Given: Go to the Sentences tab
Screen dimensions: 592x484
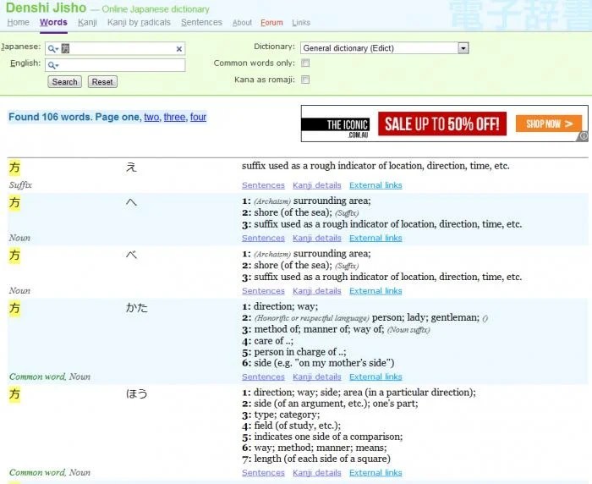Looking at the screenshot, I should (x=201, y=23).
